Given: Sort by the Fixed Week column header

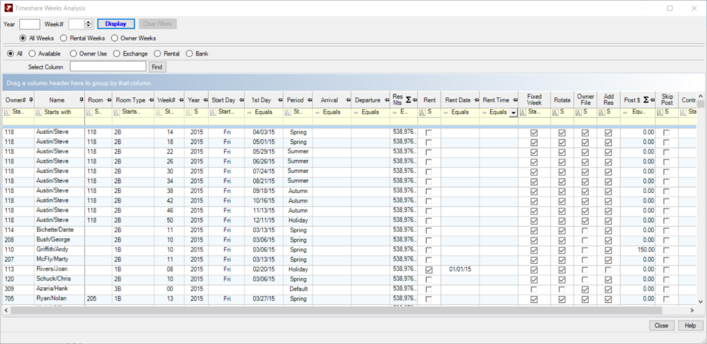Looking at the screenshot, I should pos(534,100).
